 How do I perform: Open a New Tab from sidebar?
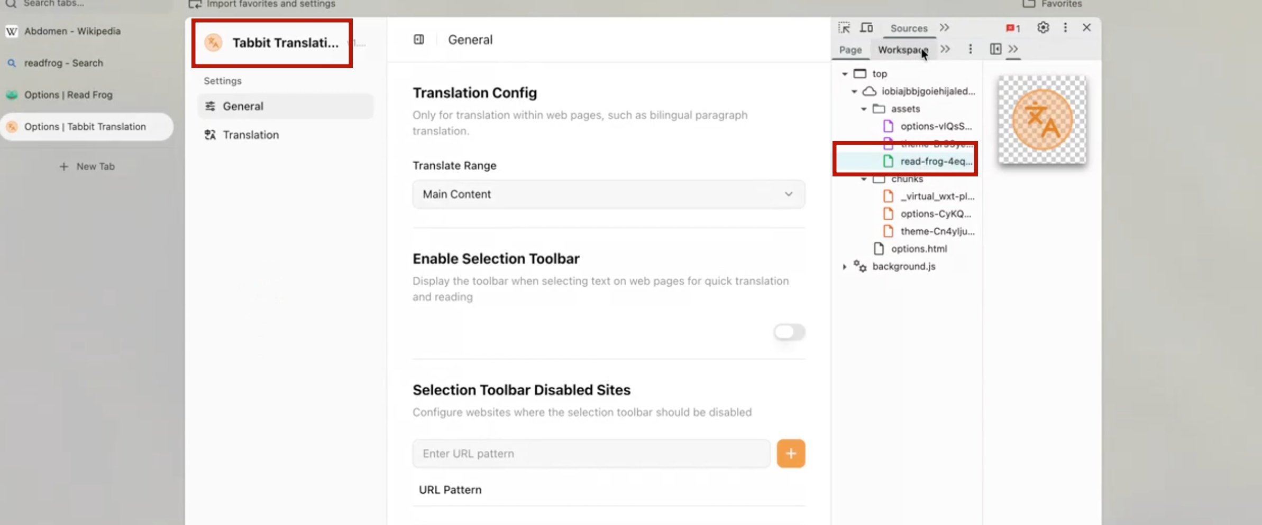(x=87, y=166)
